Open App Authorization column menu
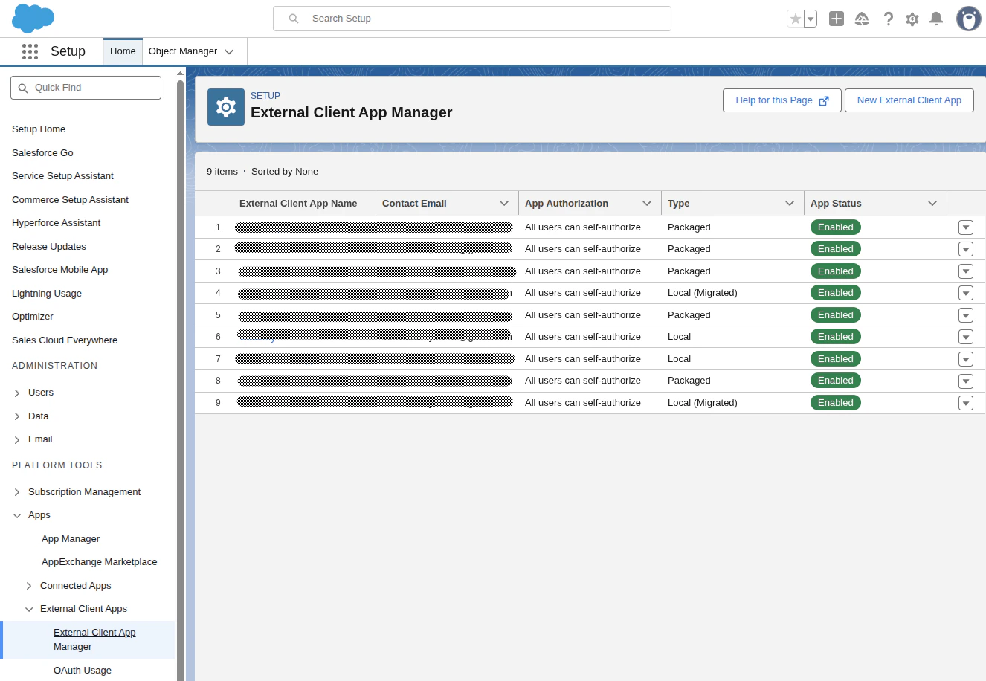Viewport: 986px width, 681px height. pyautogui.click(x=647, y=204)
